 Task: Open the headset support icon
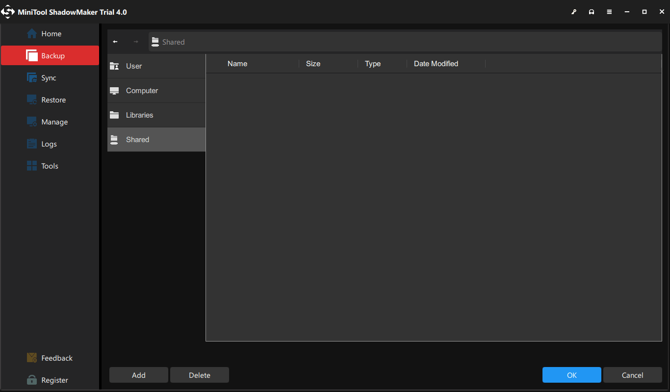pos(592,12)
